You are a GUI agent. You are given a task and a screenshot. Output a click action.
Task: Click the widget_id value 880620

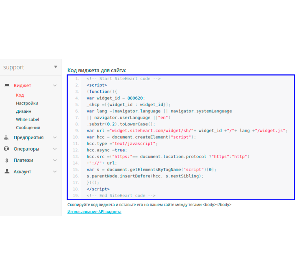coord(135,98)
